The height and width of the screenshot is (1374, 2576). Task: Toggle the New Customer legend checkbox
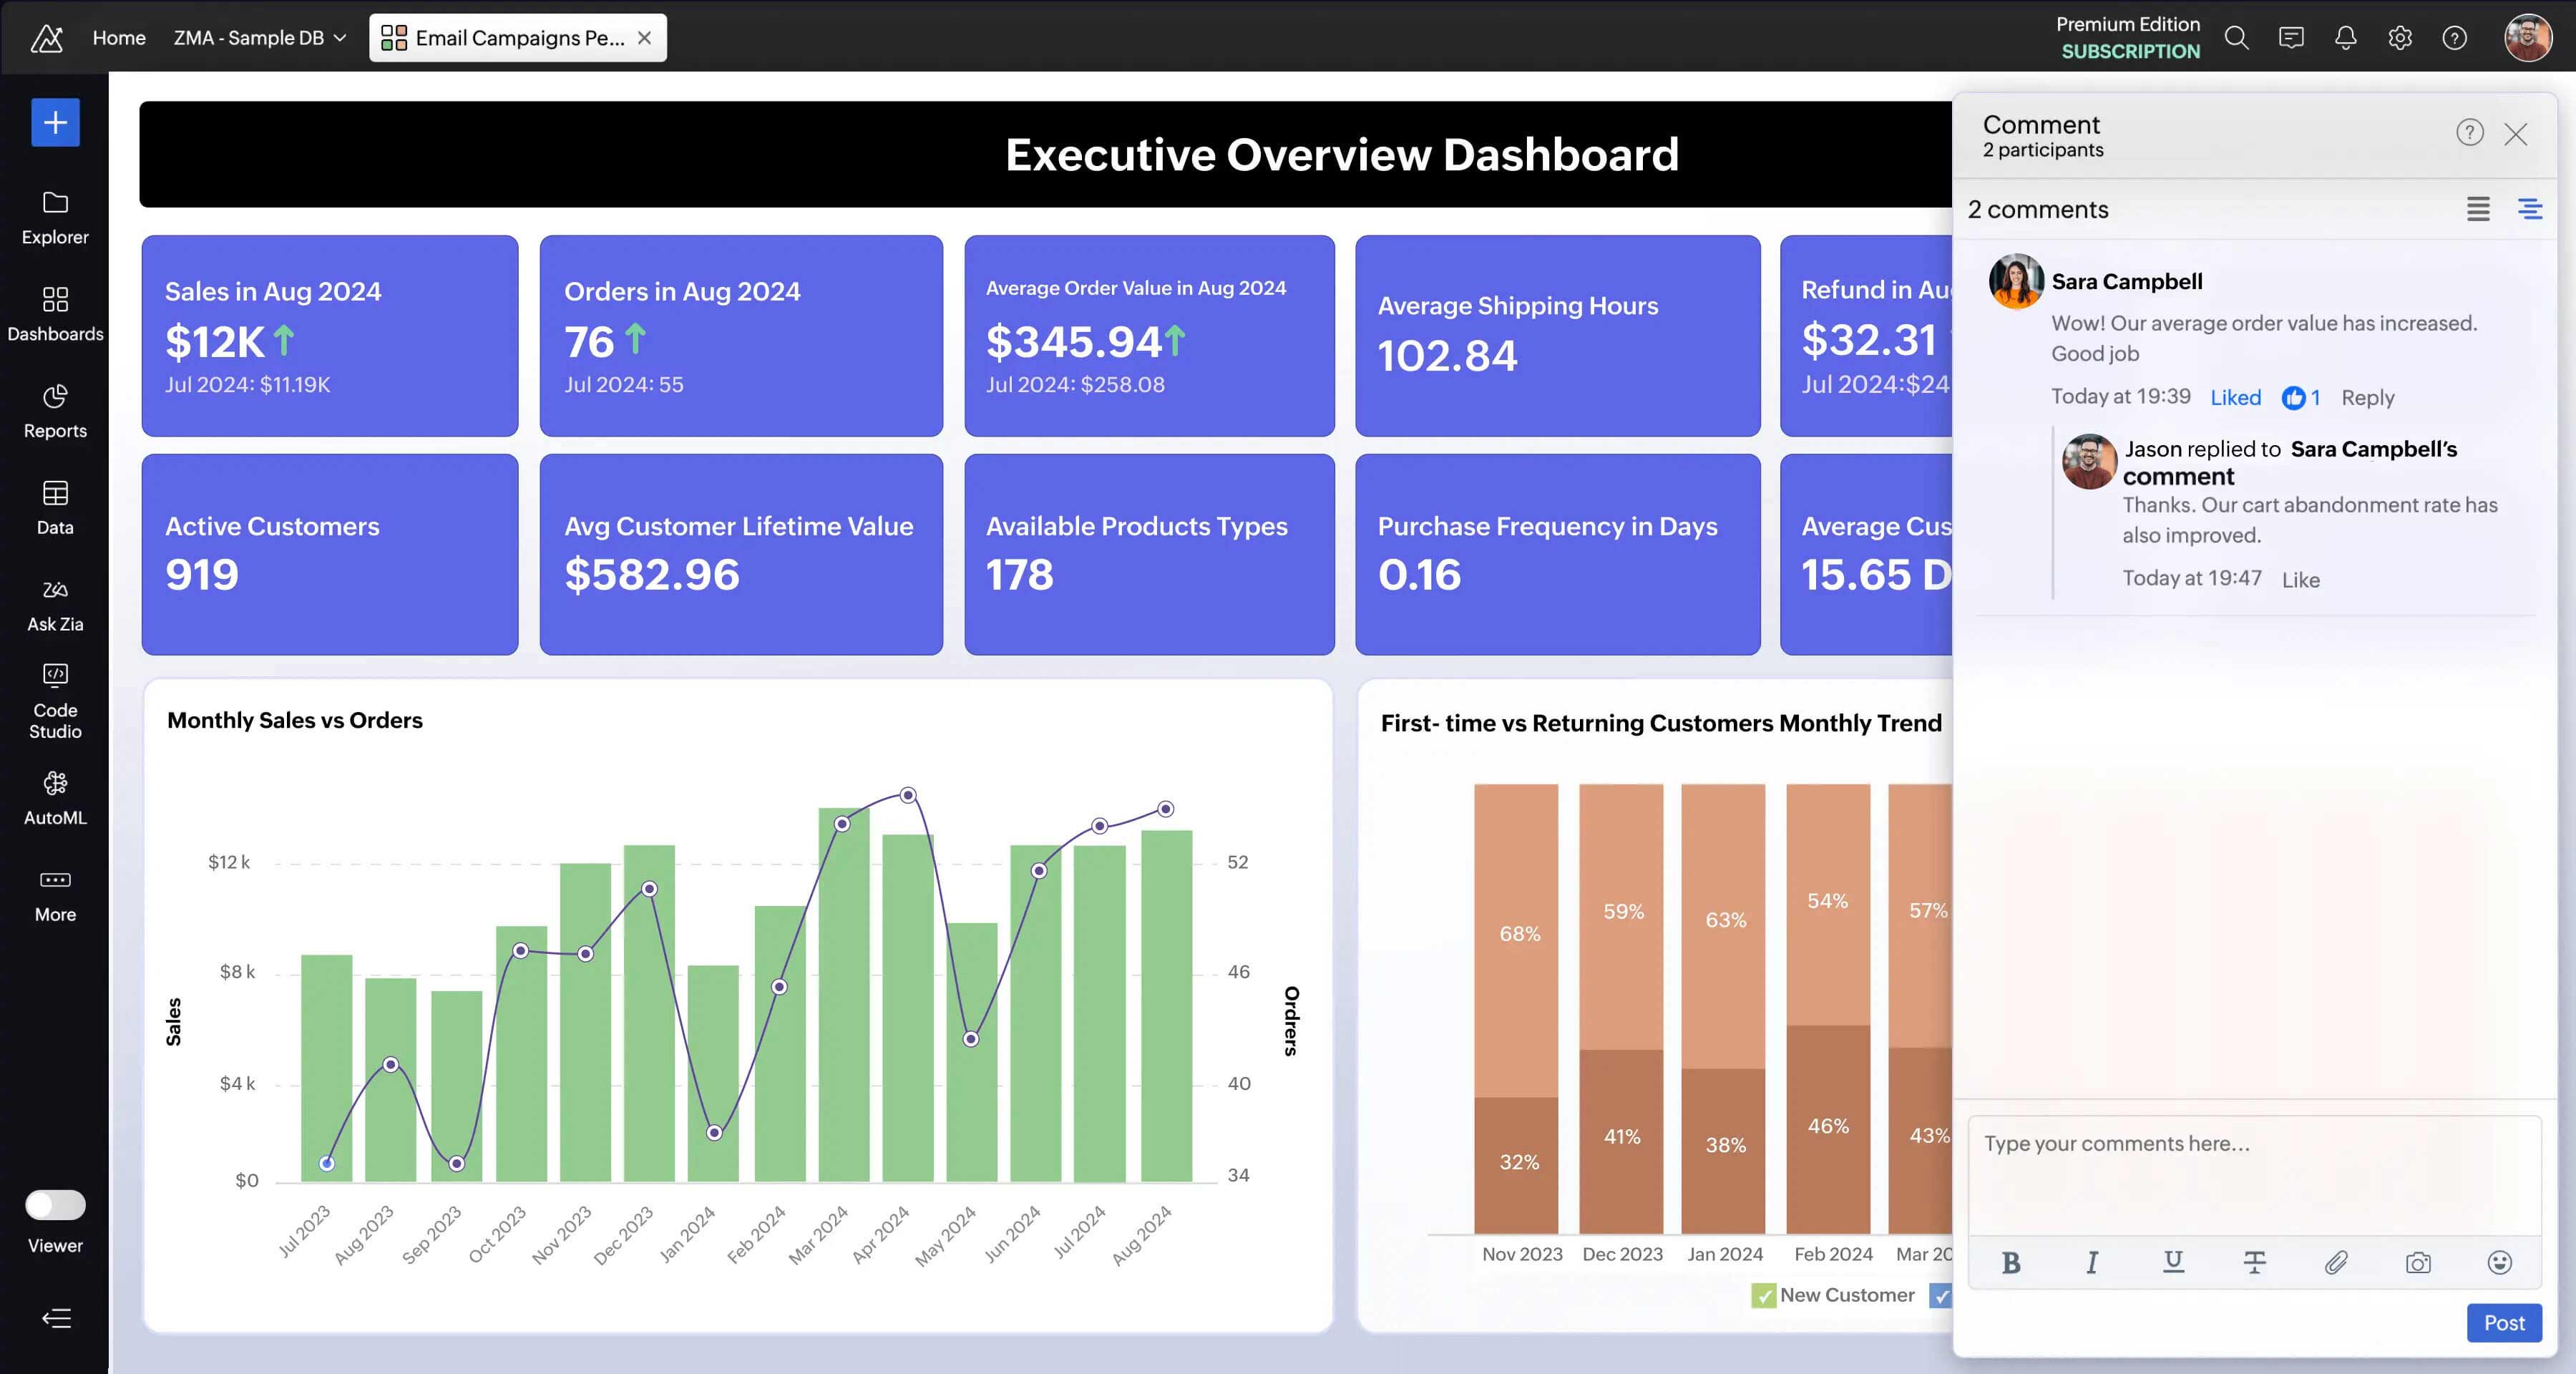click(x=1764, y=1296)
